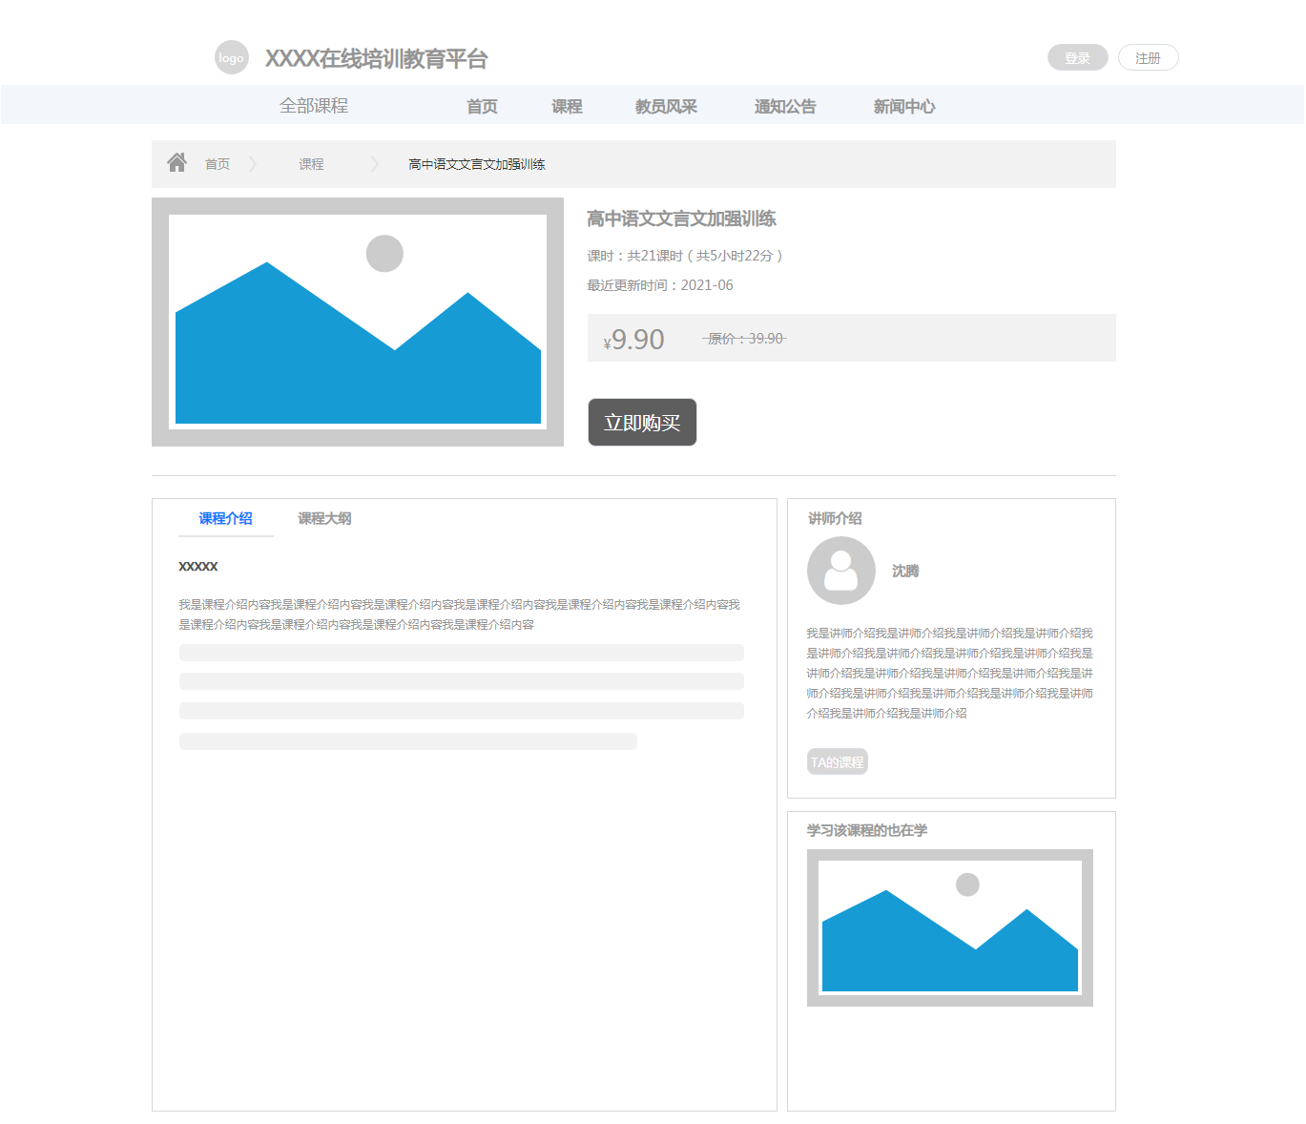Click the instructor 沈腾 avatar icon
1306x1124 pixels.
pos(841,571)
